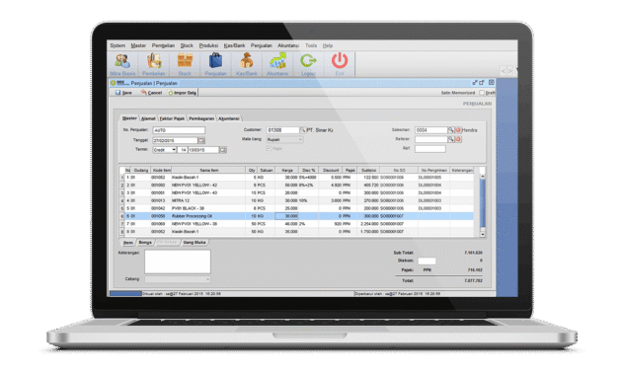Open the Kas/Bank menu in menu bar
Image resolution: width=622 pixels, height=375 pixels.
click(x=234, y=45)
